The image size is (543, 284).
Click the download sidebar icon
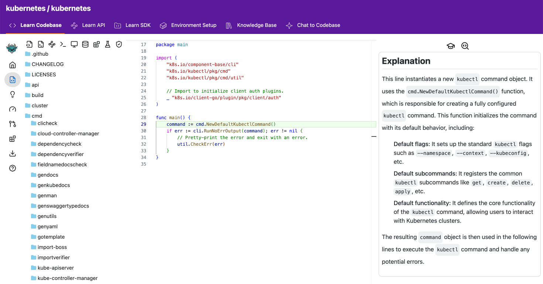pyautogui.click(x=13, y=153)
